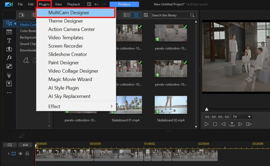This screenshot has height=166, width=270.
Task: Select the Title room icon in the sidebar
Action: click(x=9, y=32)
